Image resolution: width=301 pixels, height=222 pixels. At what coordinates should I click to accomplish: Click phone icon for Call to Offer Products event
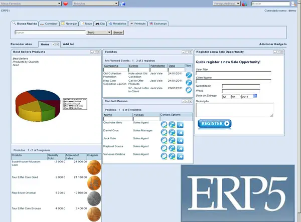(189, 82)
